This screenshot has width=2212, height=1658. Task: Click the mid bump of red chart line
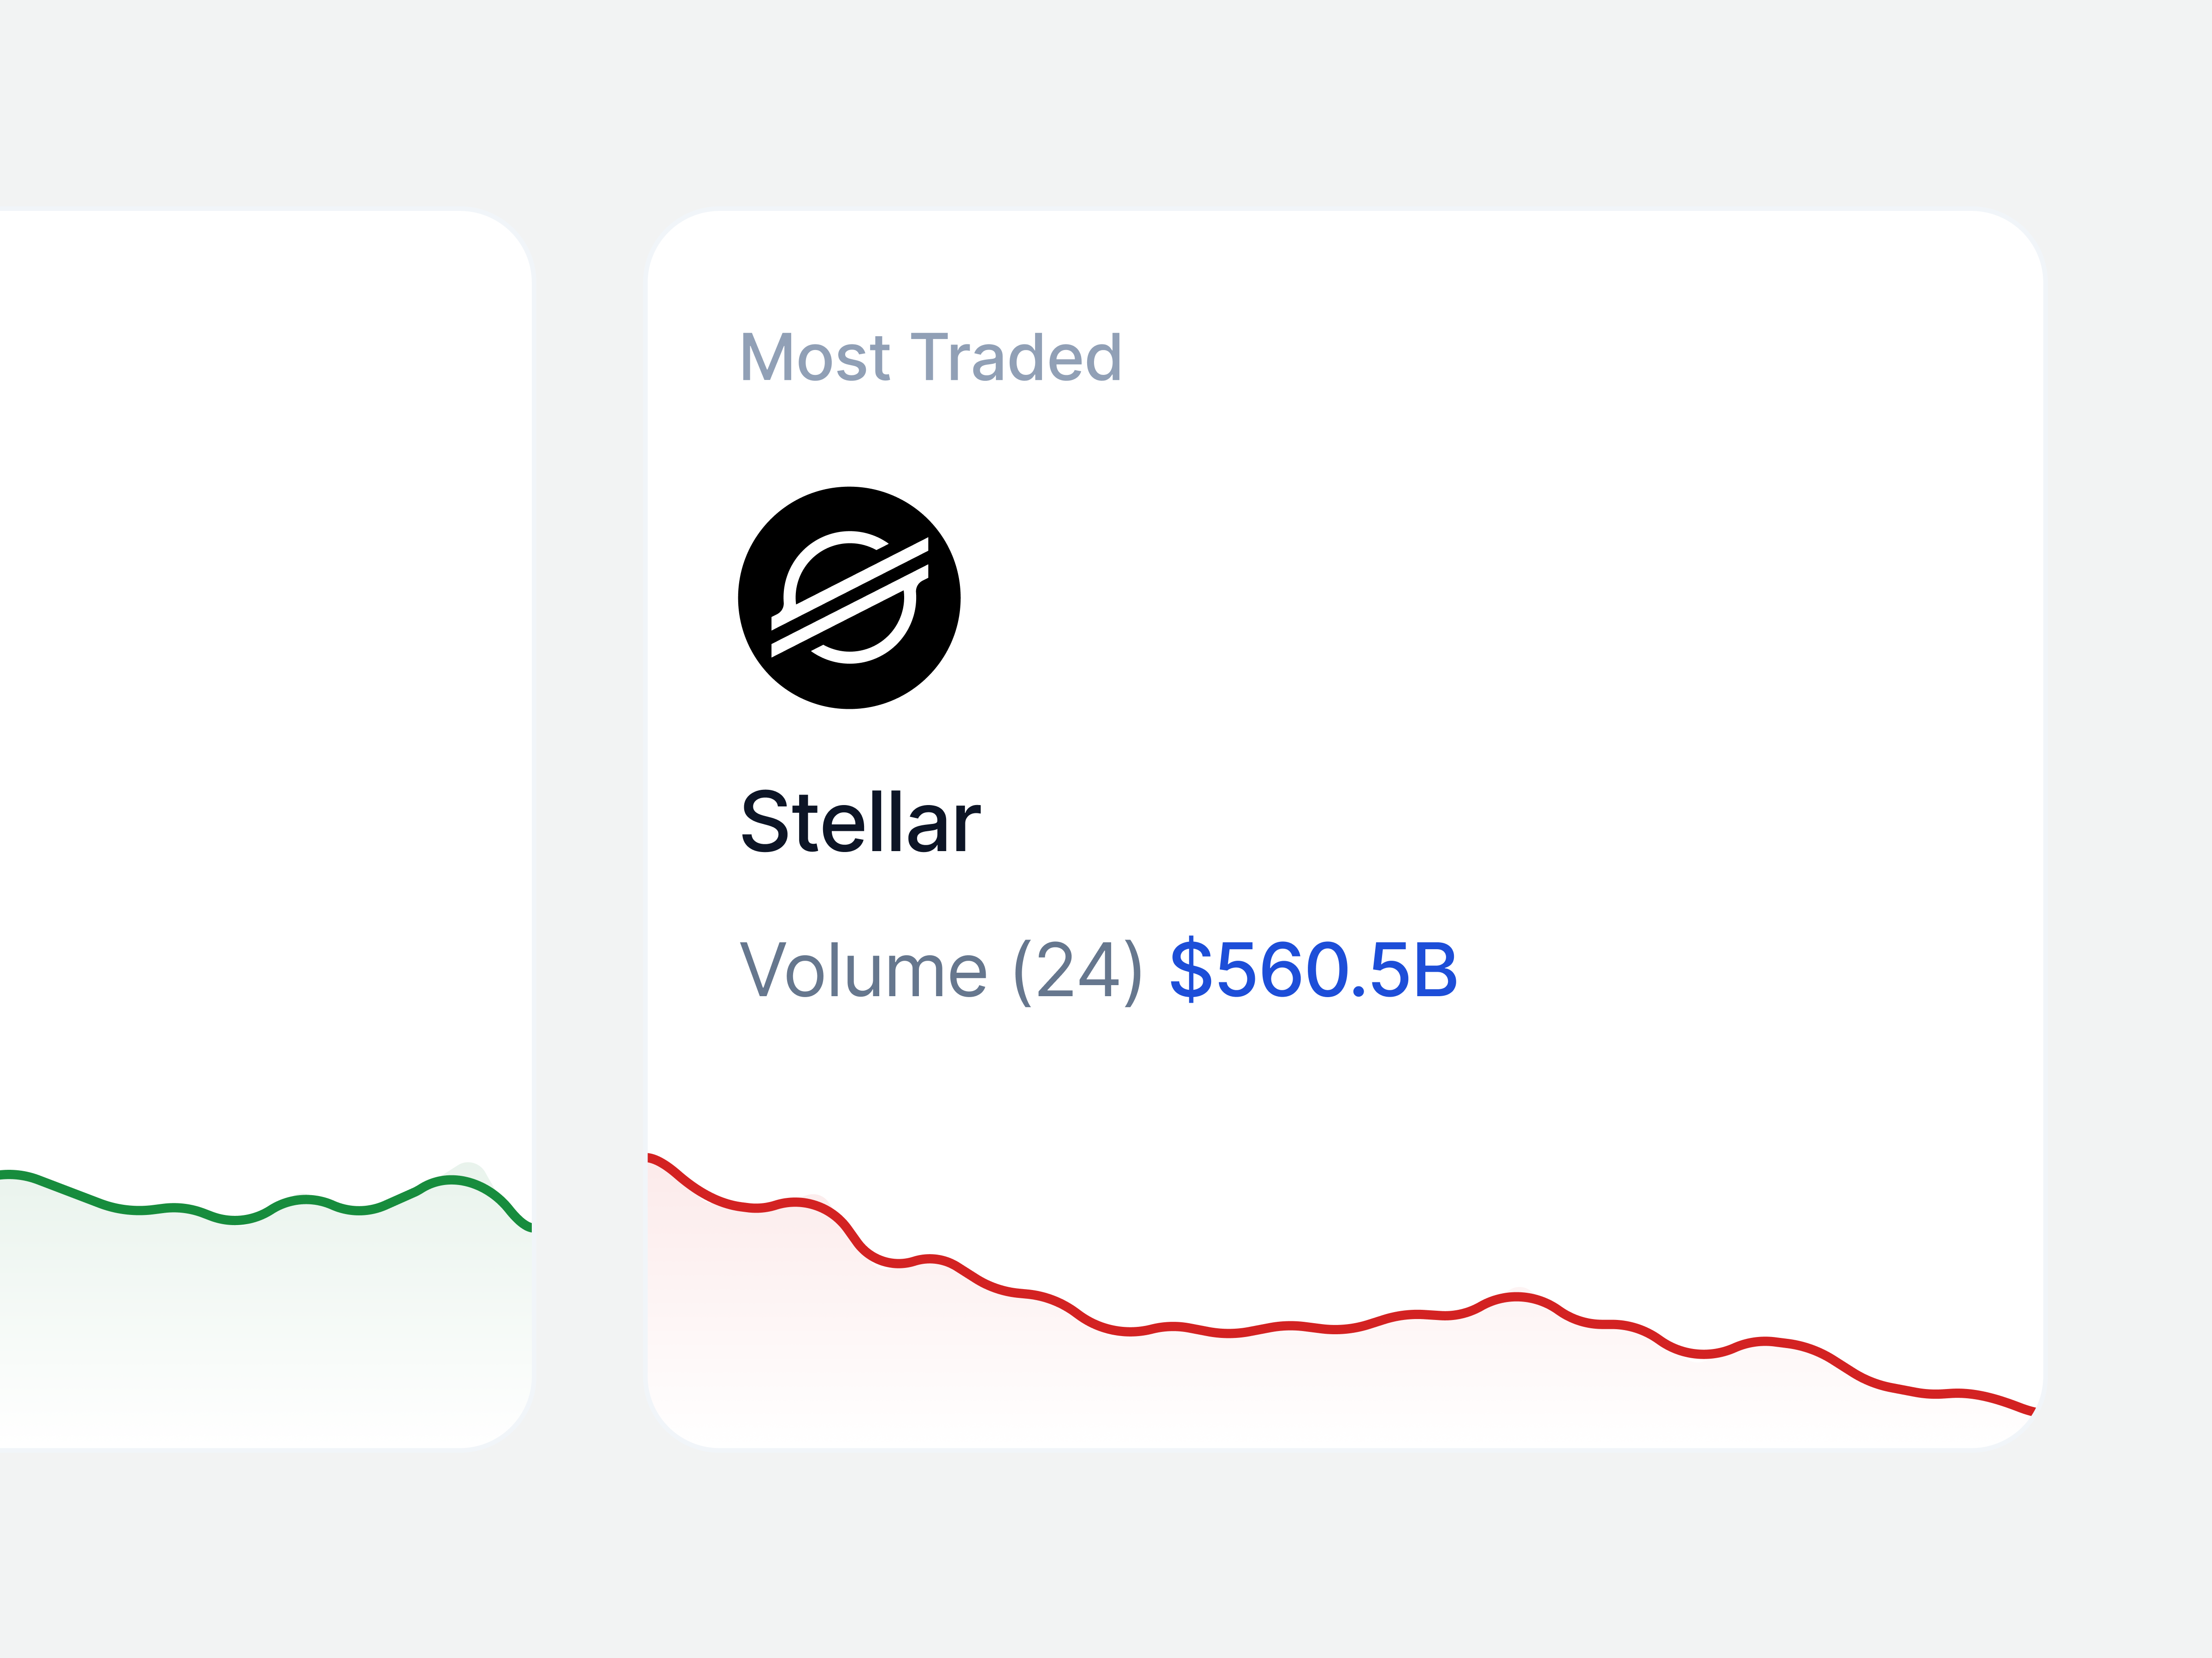(1517, 1297)
